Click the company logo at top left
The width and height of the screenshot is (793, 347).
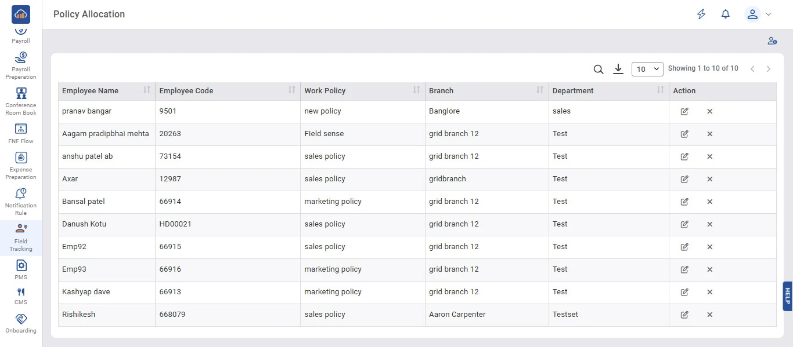[x=21, y=14]
